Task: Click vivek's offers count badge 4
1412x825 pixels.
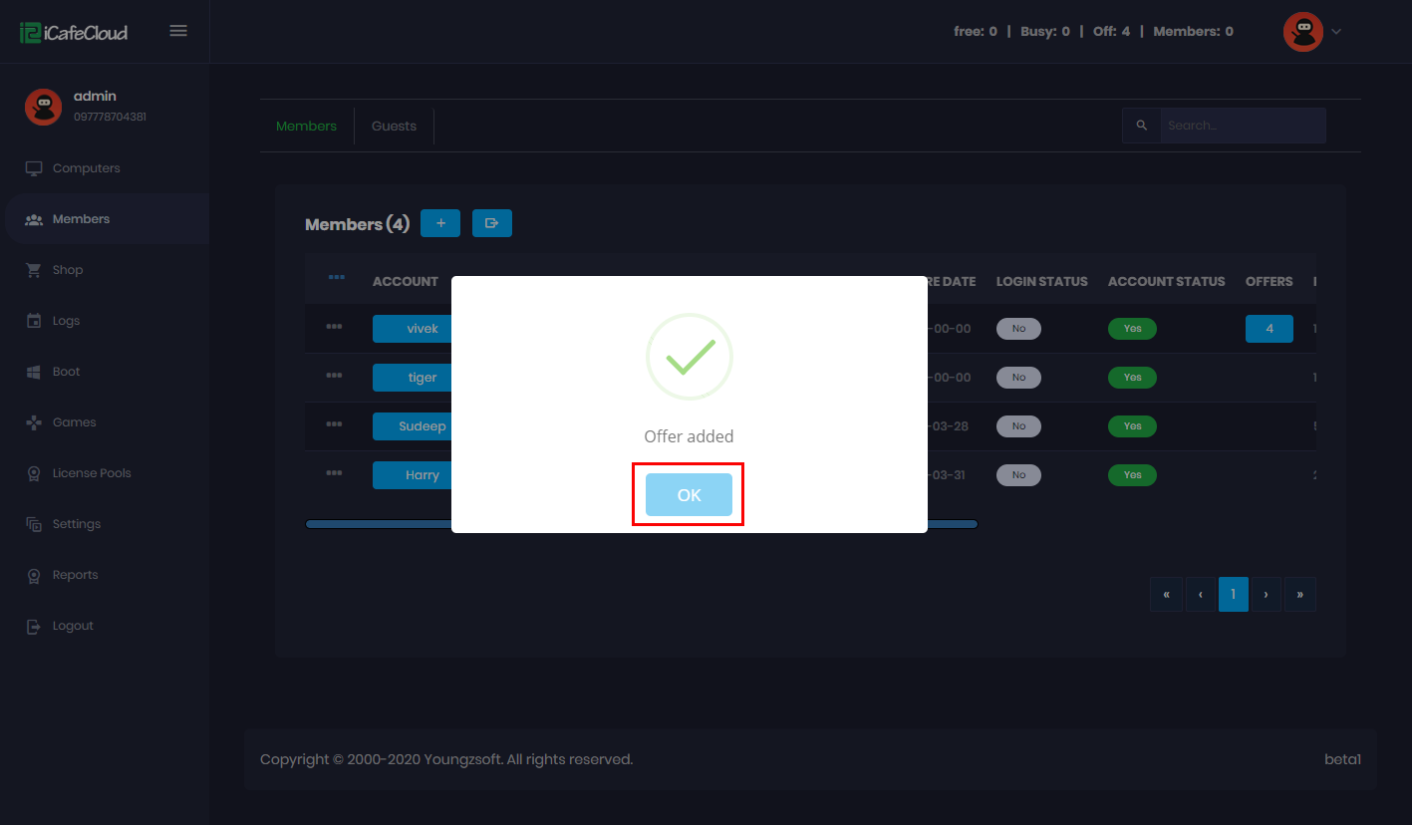Action: 1269,329
